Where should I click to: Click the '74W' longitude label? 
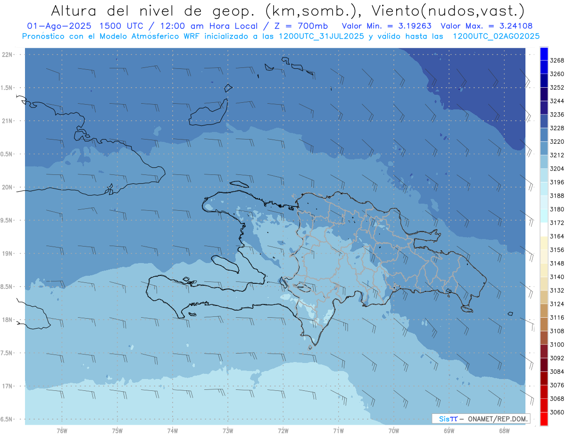[173, 431]
